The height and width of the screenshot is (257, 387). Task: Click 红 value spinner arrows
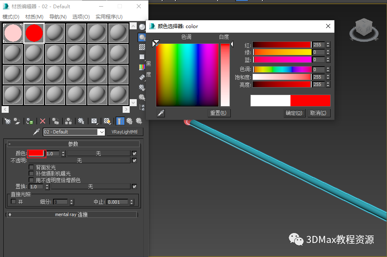pyautogui.click(x=328, y=45)
